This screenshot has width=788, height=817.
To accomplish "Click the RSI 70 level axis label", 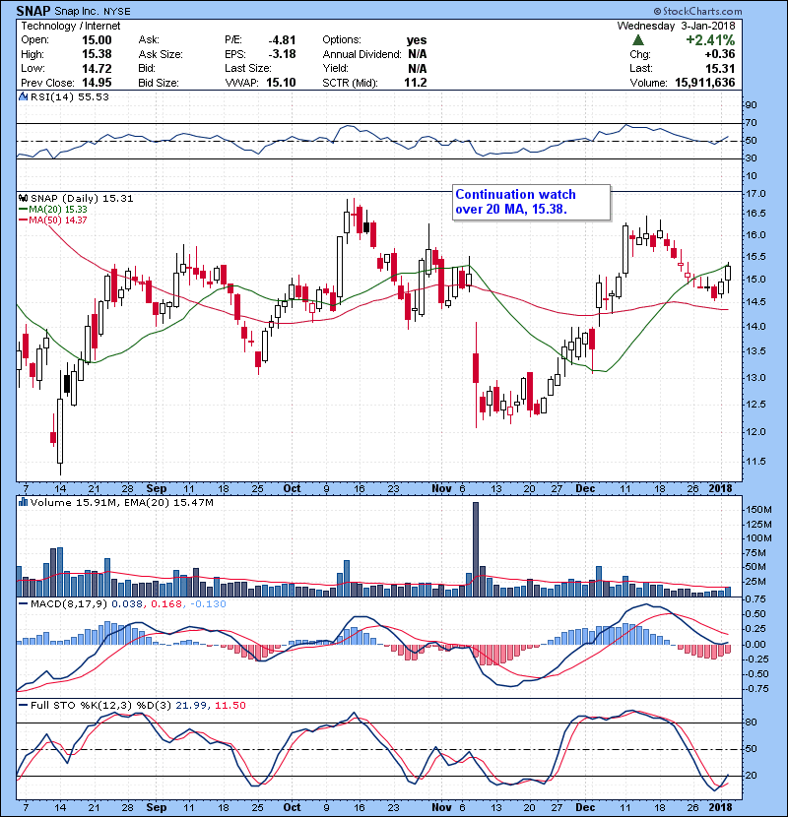I will pyautogui.click(x=751, y=123).
